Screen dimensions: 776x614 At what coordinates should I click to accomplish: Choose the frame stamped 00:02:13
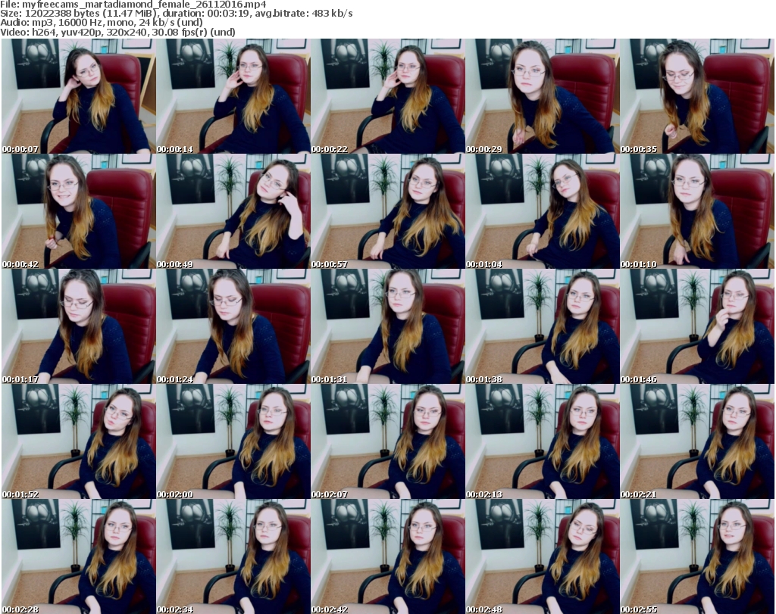point(543,441)
